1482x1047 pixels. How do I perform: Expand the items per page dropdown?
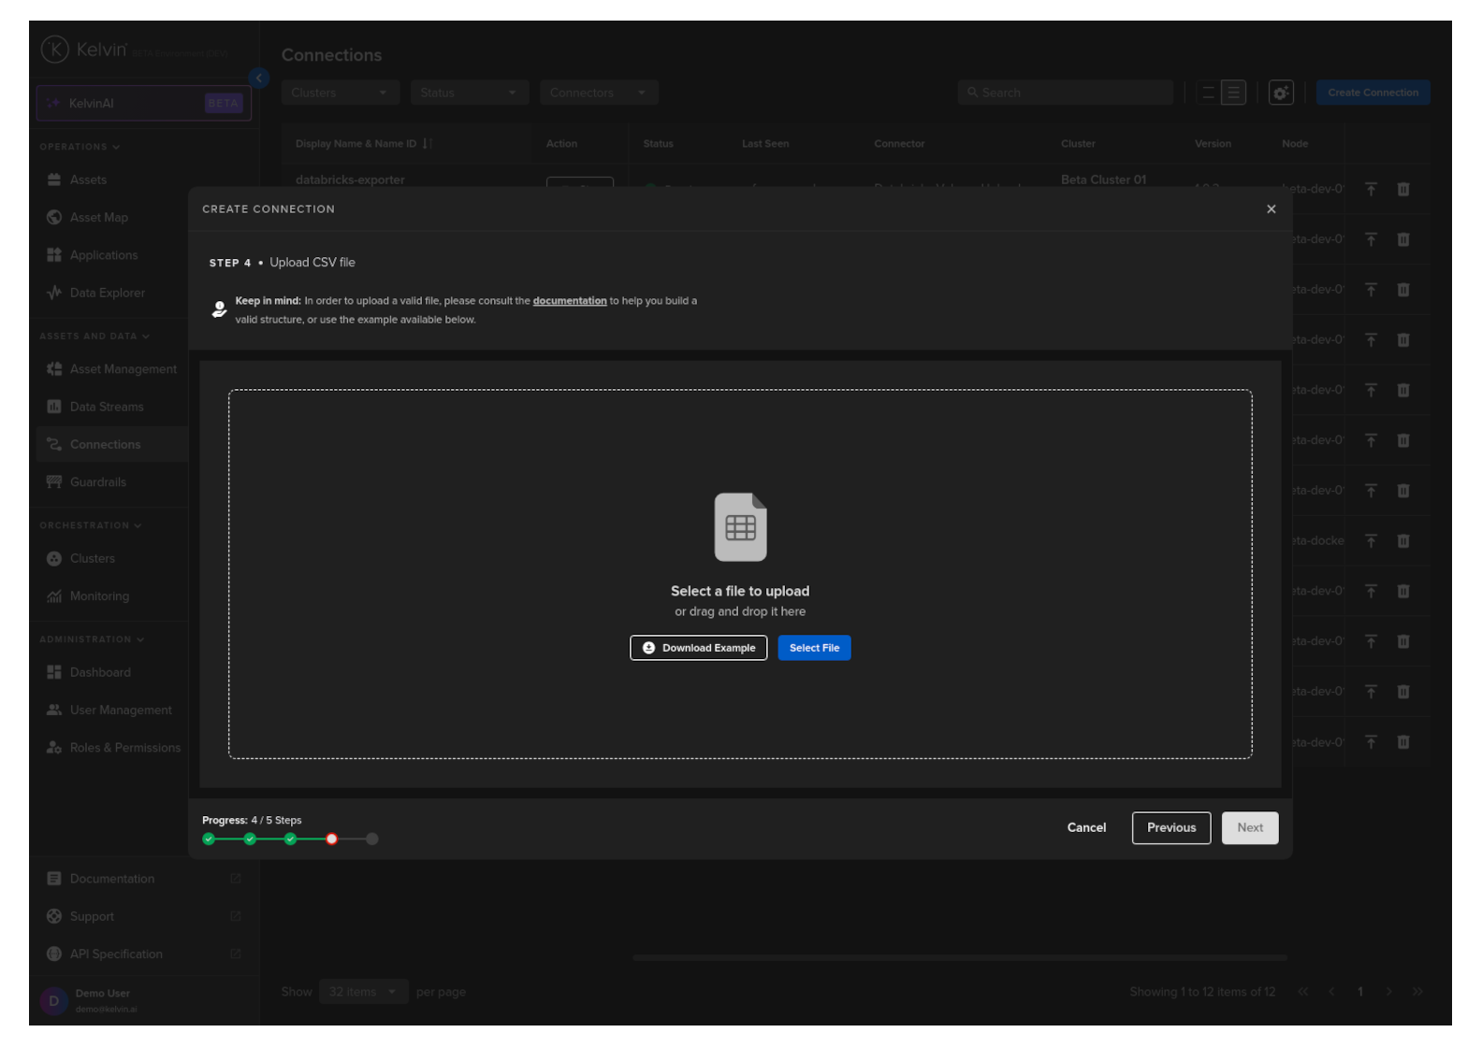click(362, 992)
